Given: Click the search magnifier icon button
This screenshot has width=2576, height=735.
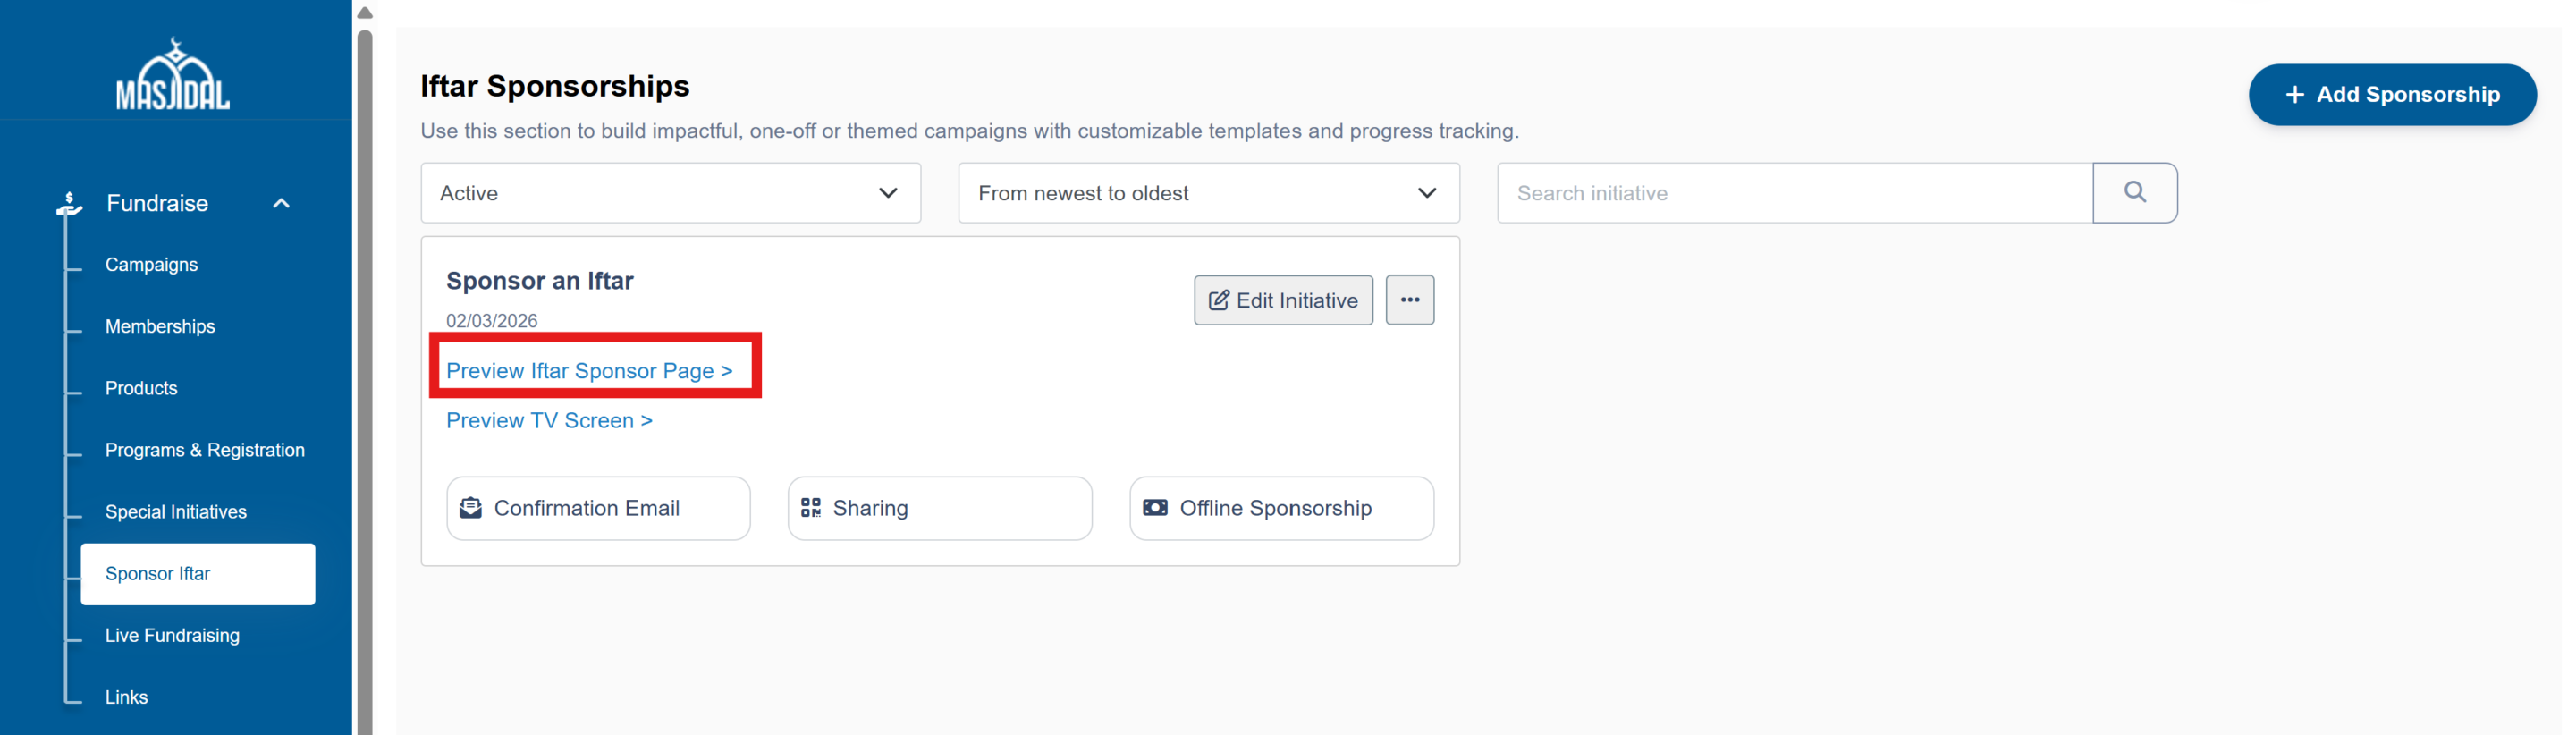Looking at the screenshot, I should click(x=2134, y=192).
